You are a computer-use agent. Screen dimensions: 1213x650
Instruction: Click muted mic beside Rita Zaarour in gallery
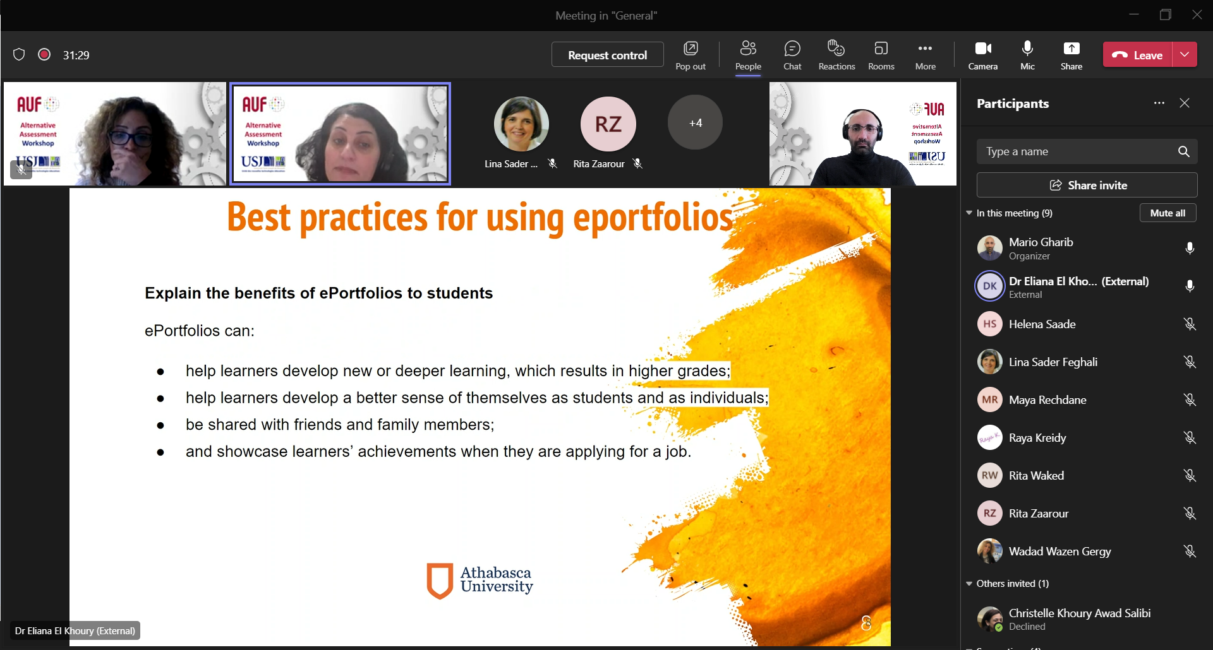(638, 163)
